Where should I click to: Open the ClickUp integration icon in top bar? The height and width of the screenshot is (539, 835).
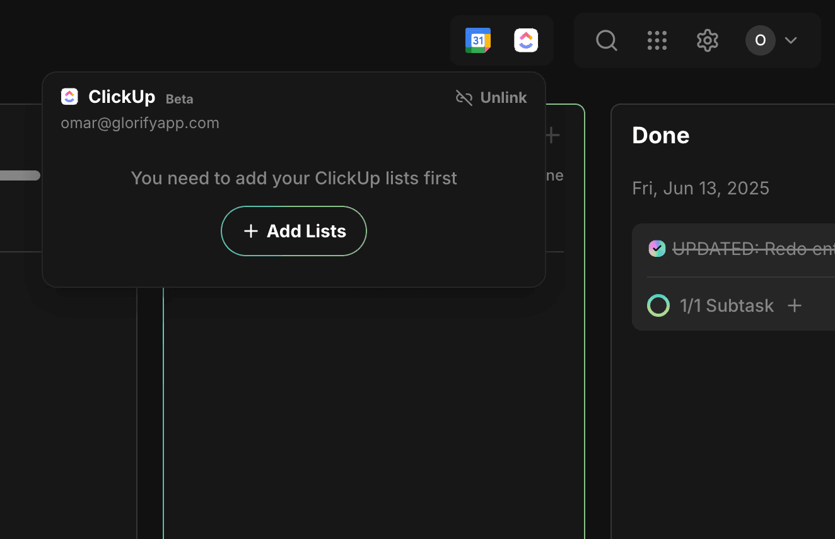click(x=526, y=40)
